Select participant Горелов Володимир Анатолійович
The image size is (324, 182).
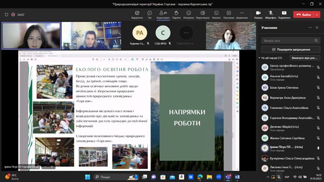click(x=291, y=118)
